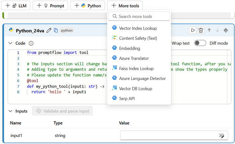The image size is (235, 144).
Task: Collapse the Code section
Action: click(10, 43)
